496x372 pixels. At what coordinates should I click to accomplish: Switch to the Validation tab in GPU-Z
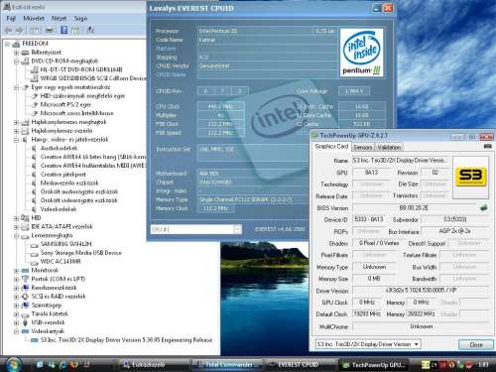click(389, 147)
